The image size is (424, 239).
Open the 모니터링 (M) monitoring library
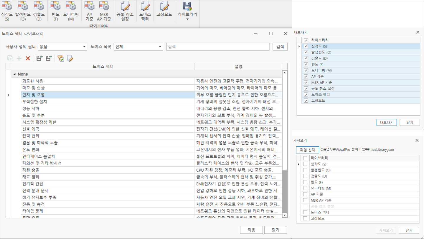tap(71, 11)
